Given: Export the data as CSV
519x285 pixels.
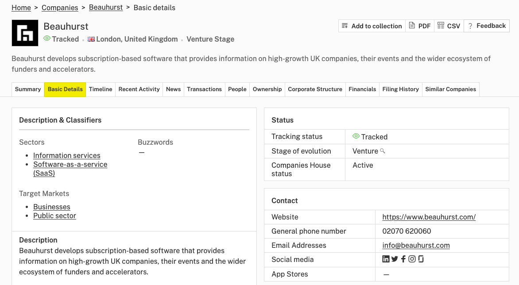Looking at the screenshot, I should point(449,26).
